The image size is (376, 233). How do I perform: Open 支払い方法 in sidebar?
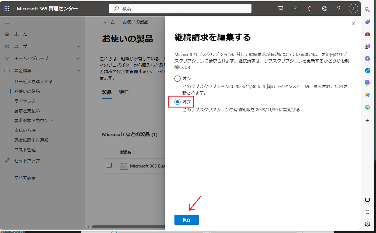pyautogui.click(x=25, y=130)
